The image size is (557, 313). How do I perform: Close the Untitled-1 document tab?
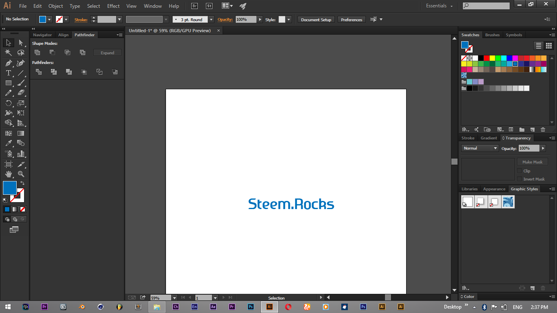pyautogui.click(x=218, y=31)
